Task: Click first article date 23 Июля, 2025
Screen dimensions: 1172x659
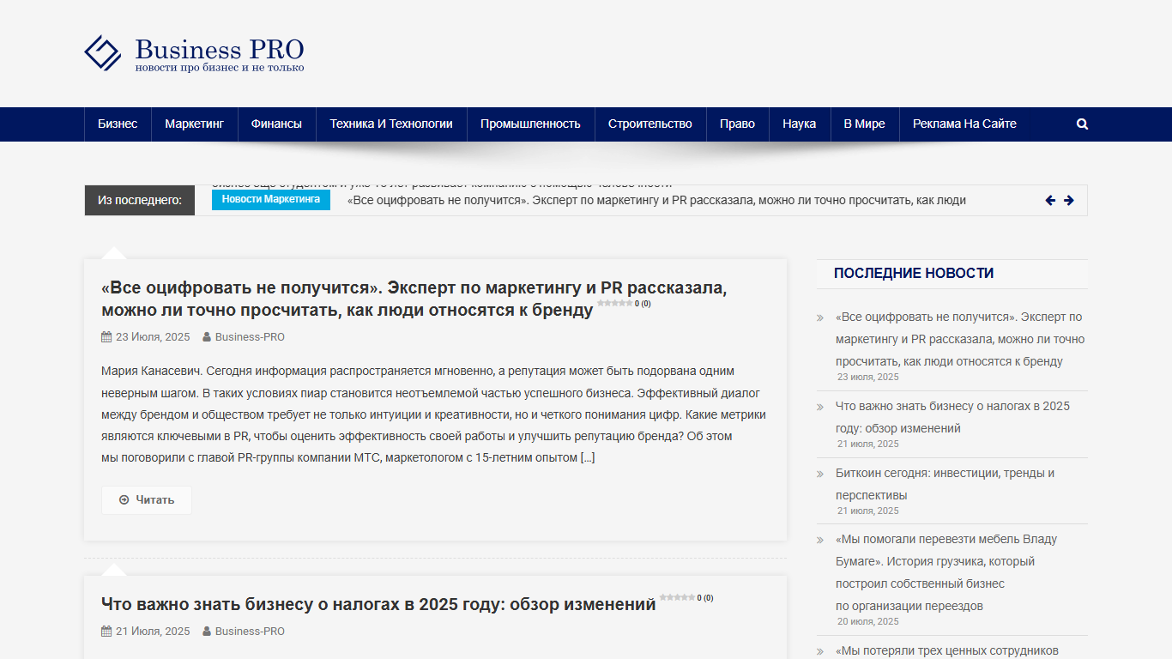Action: (x=153, y=337)
